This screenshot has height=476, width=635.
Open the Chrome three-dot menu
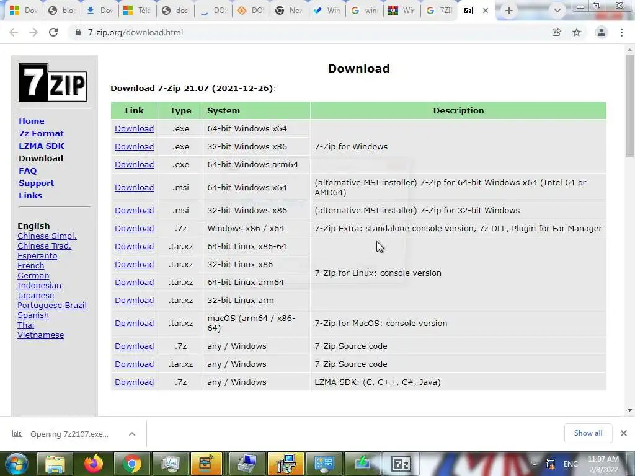621,32
